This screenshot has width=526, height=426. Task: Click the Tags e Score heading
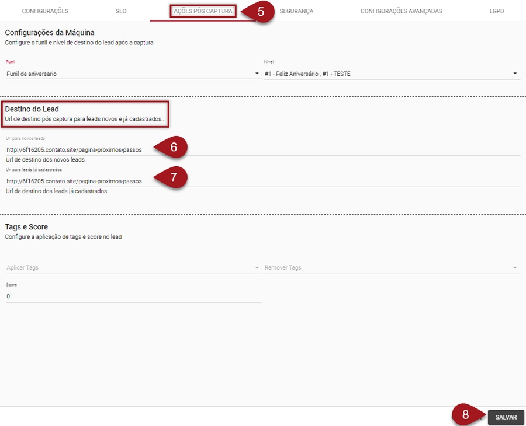(26, 226)
